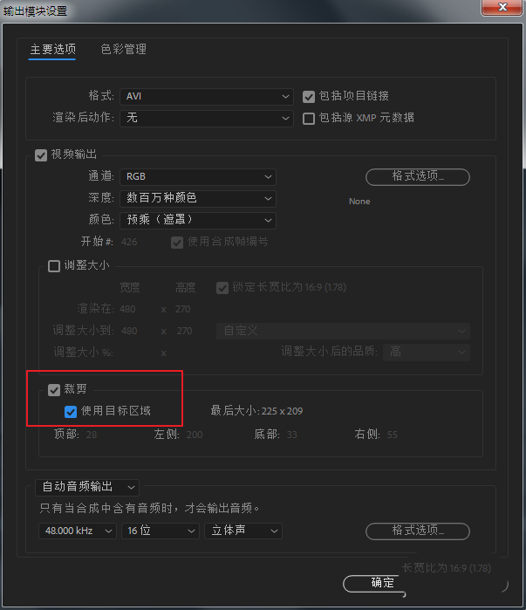The image size is (526, 610).
Task: Uncheck 使用目标区域 checkbox
Action: pyautogui.click(x=71, y=412)
